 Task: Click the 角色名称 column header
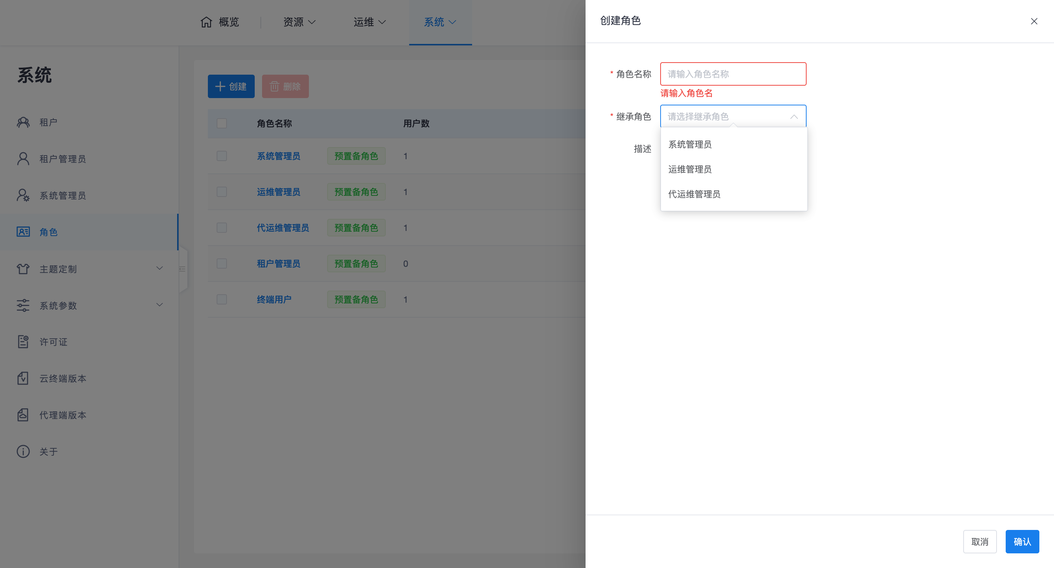(274, 123)
